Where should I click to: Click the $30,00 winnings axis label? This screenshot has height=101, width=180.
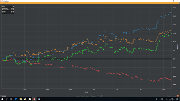[x=174, y=7]
